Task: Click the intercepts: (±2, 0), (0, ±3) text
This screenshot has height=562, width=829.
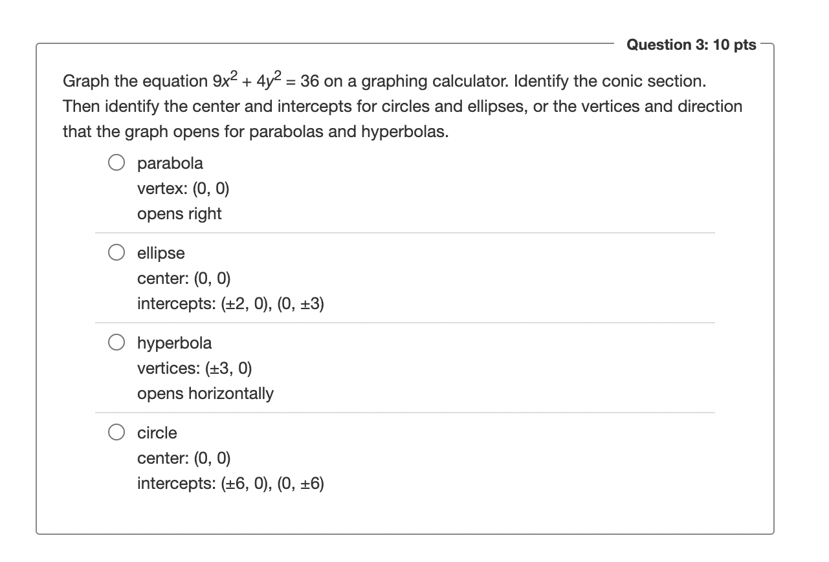Action: (x=230, y=303)
